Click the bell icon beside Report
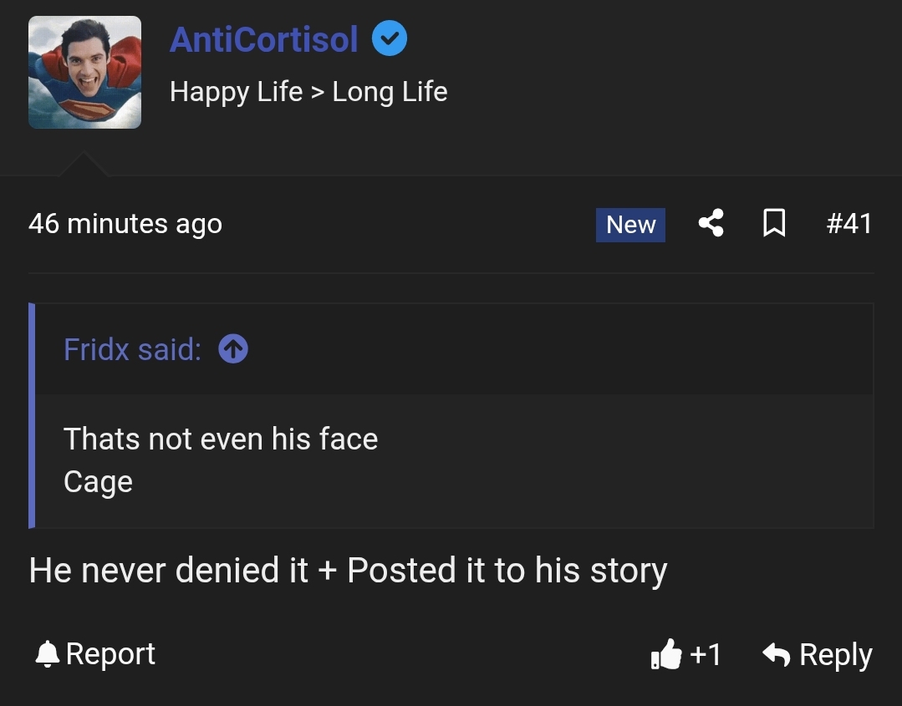Viewport: 902px width, 706px height. point(48,654)
